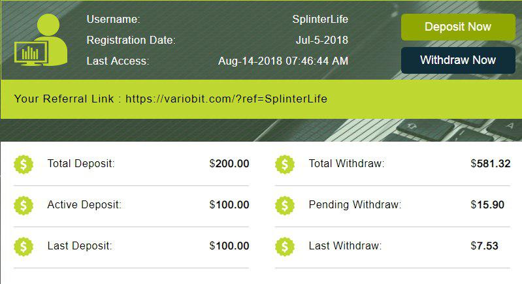The width and height of the screenshot is (522, 284).
Task: Click the dollar icon beside Last Deposit
Action: coord(24,246)
